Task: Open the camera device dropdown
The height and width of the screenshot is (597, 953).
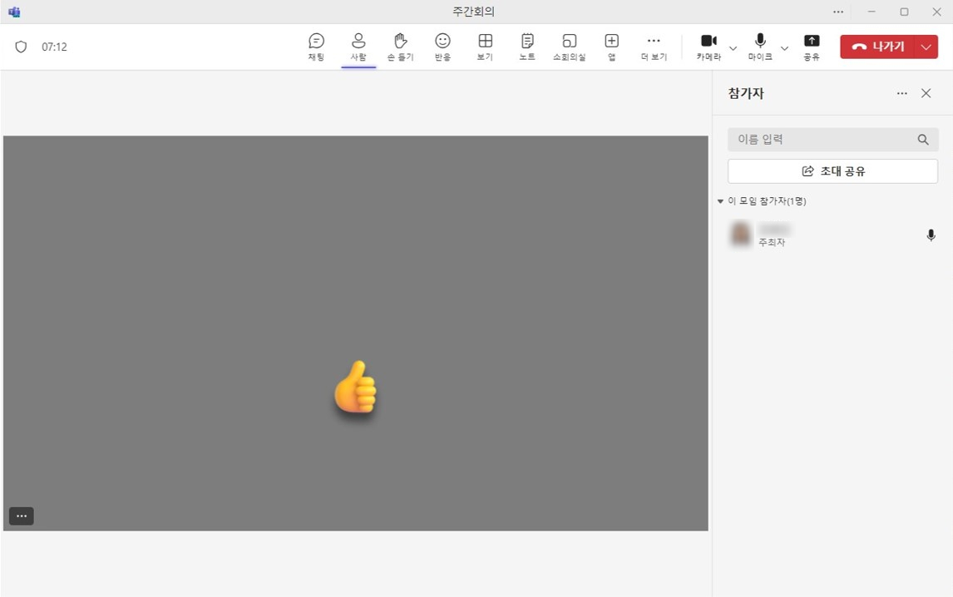Action: pos(733,48)
